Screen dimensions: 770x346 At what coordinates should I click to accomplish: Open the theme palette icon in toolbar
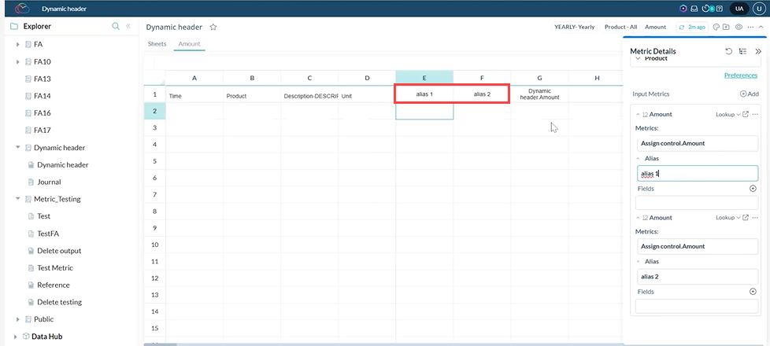(x=716, y=27)
